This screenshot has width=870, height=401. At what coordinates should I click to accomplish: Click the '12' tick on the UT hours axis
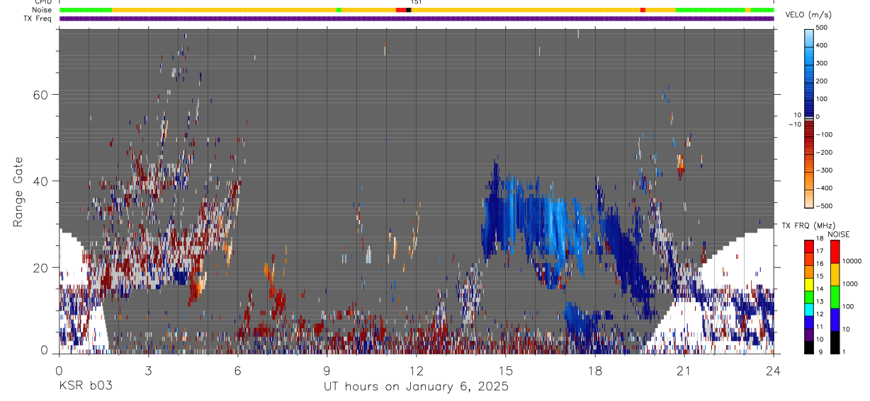click(417, 370)
